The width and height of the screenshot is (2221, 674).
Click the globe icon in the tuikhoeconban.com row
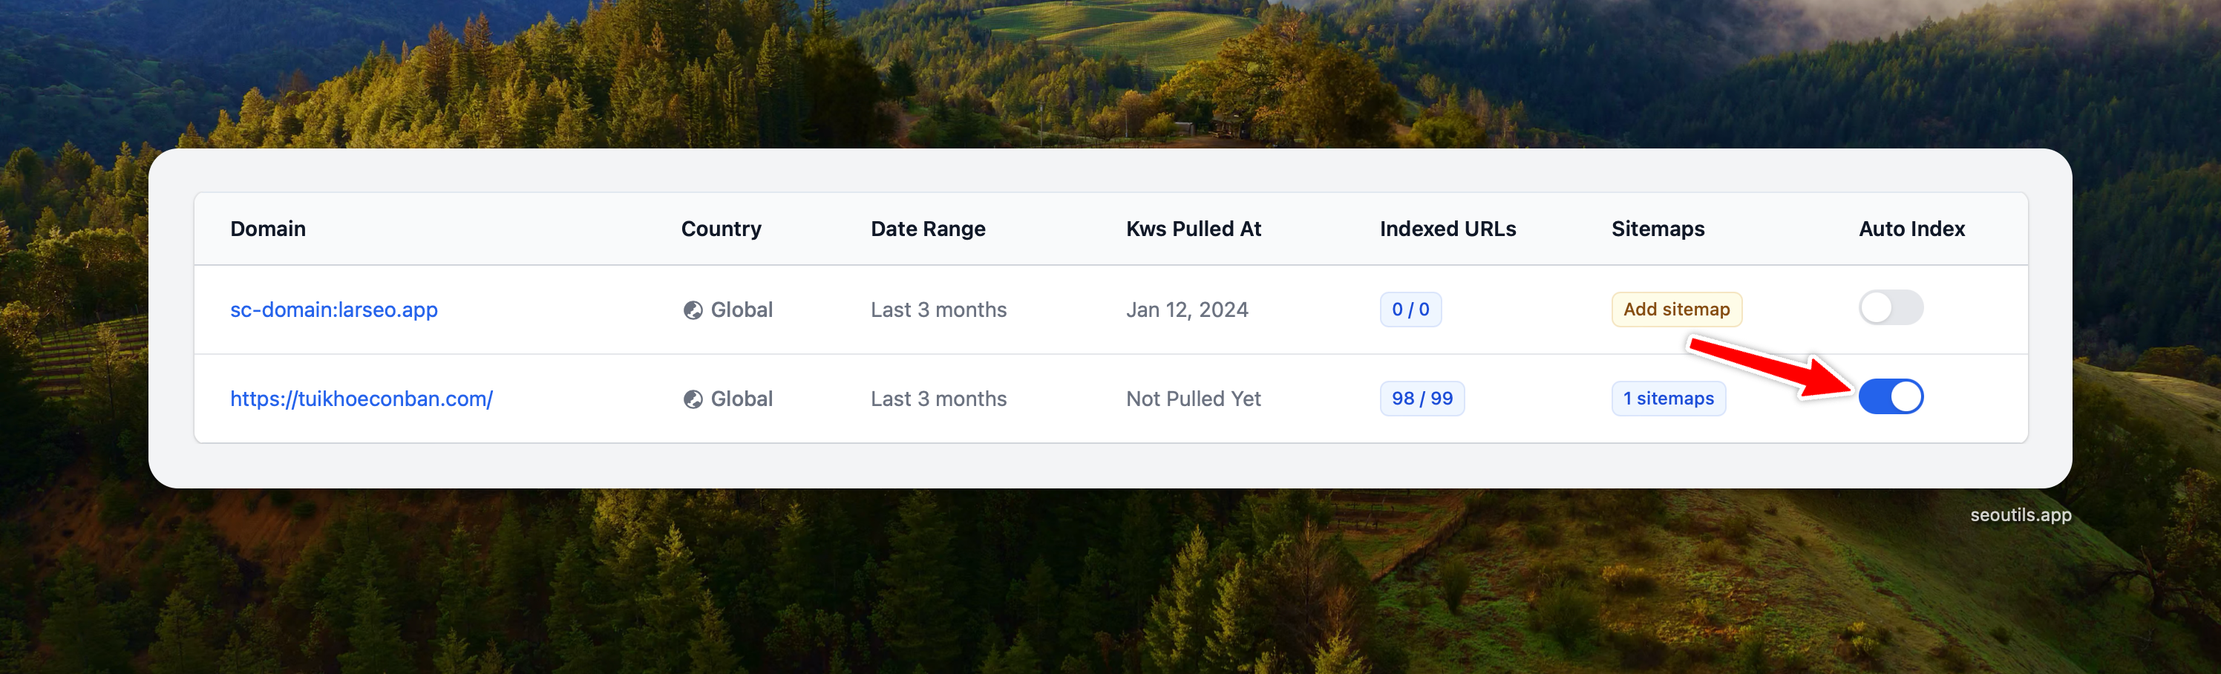pos(693,399)
